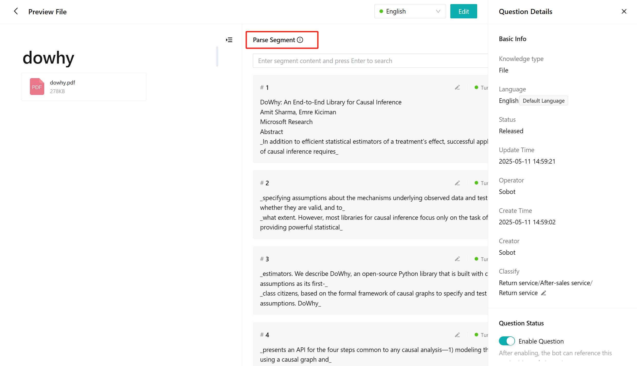
Task: Click the Knowledge type value File
Action: pos(504,70)
